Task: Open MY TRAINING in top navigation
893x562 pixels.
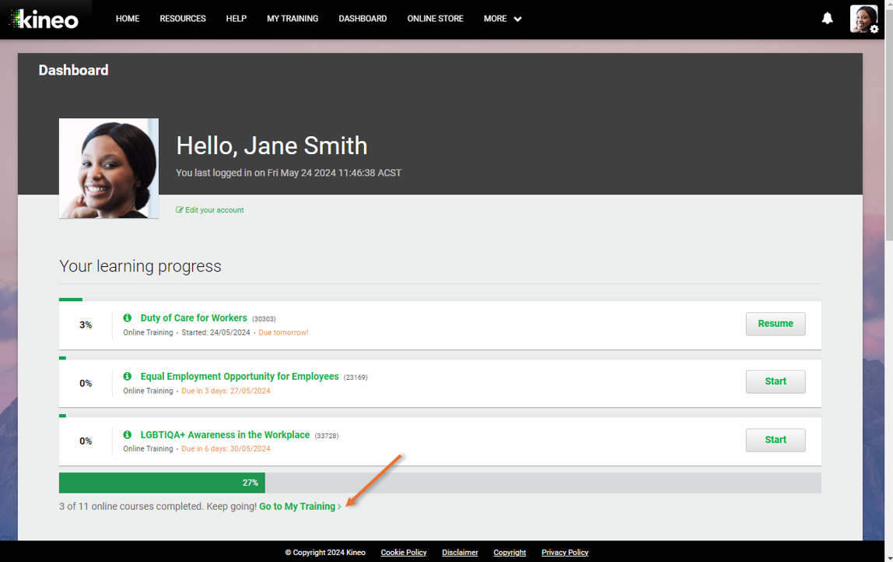Action: [292, 19]
